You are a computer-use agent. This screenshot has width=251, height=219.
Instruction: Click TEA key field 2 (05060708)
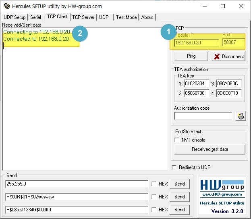[197, 93]
